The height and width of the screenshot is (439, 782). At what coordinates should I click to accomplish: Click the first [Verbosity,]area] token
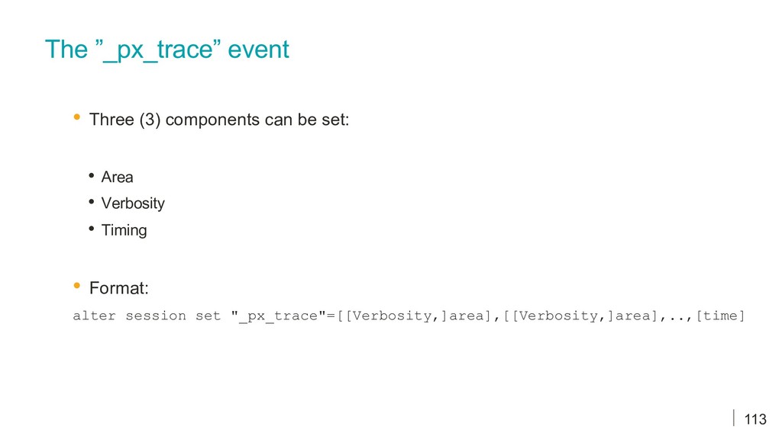click(415, 316)
